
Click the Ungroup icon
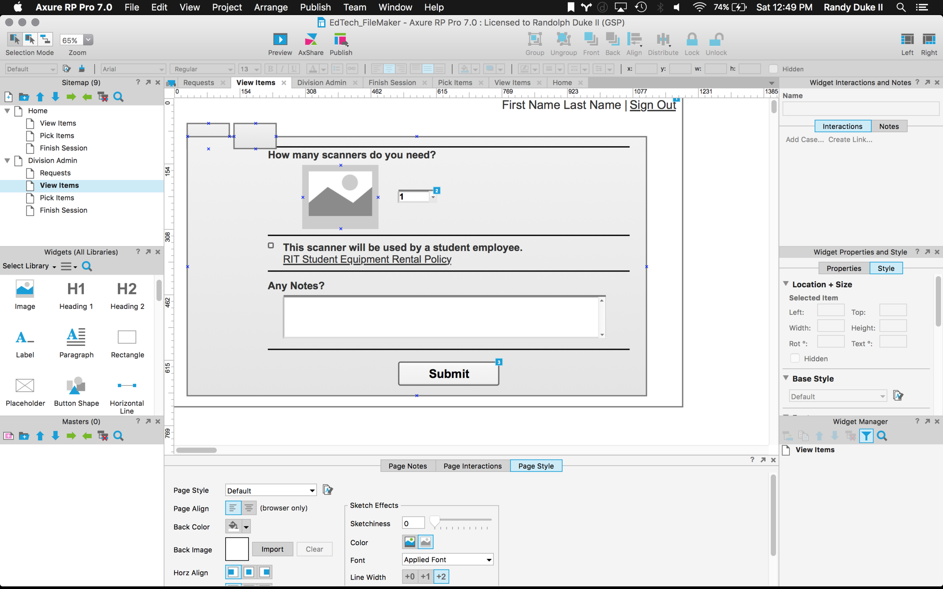point(563,40)
